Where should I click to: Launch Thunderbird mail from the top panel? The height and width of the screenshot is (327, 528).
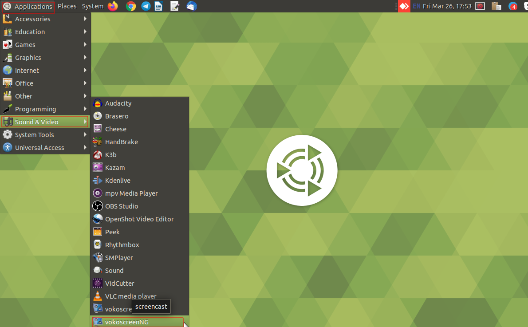click(192, 6)
